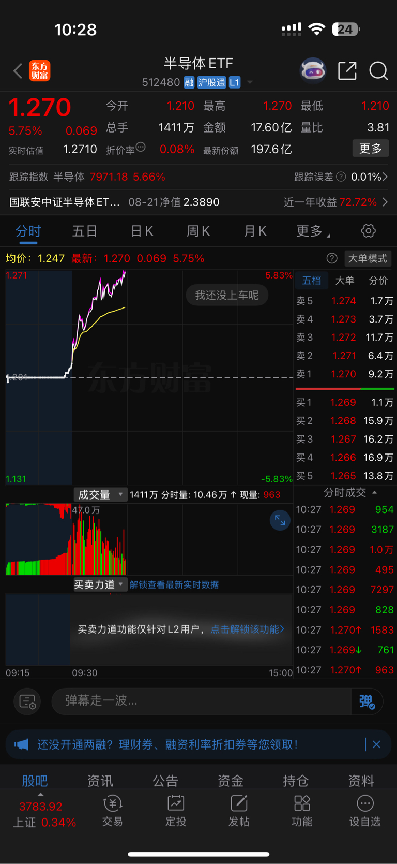
Task: Tap the 弹幕走一波 input field
Action: click(x=202, y=701)
